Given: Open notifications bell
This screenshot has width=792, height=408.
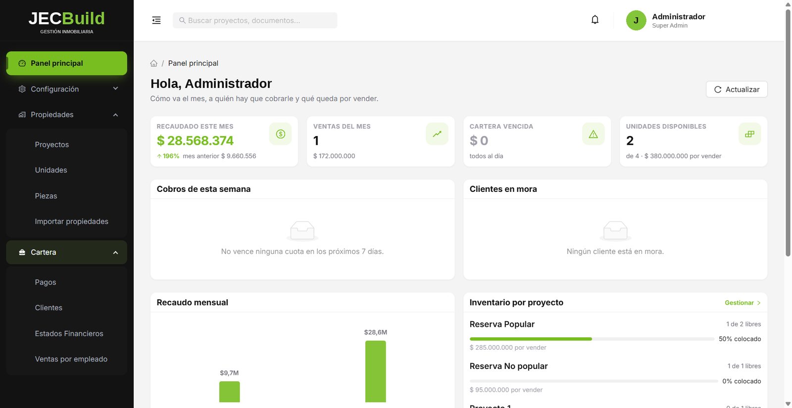Looking at the screenshot, I should [595, 20].
